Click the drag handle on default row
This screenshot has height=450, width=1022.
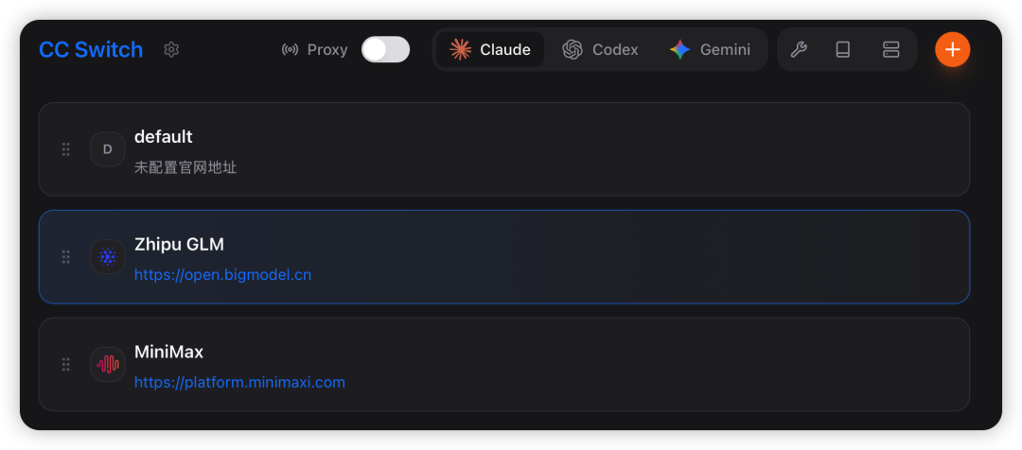pyautogui.click(x=66, y=149)
